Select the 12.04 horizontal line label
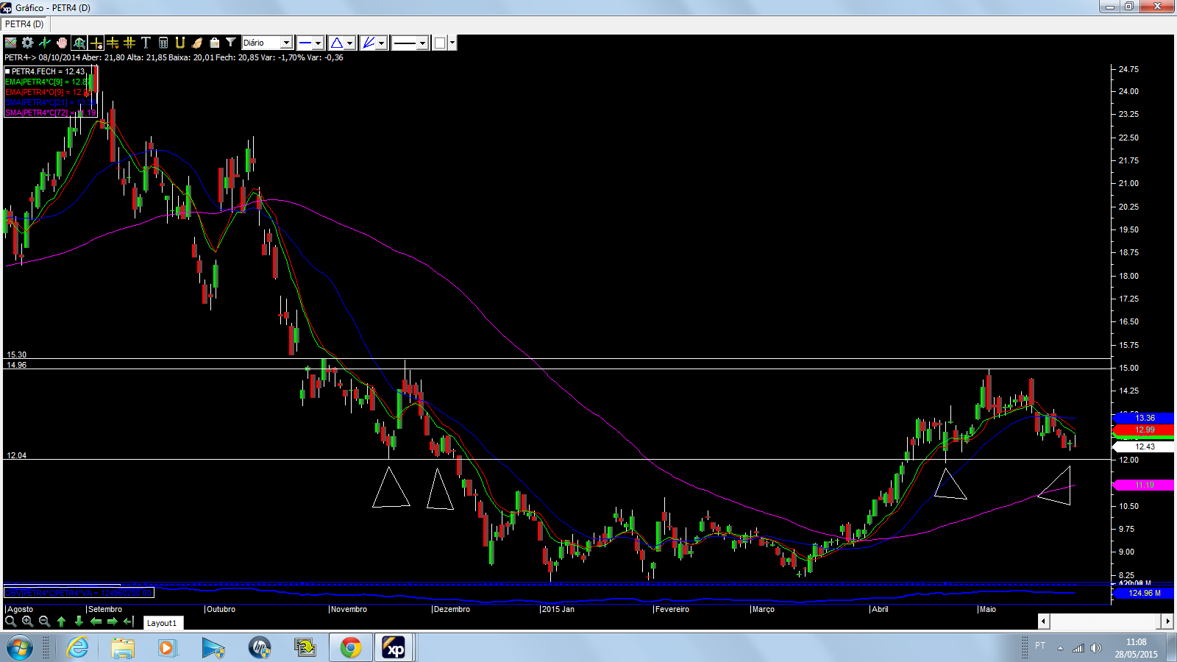The width and height of the screenshot is (1177, 662). pos(16,455)
